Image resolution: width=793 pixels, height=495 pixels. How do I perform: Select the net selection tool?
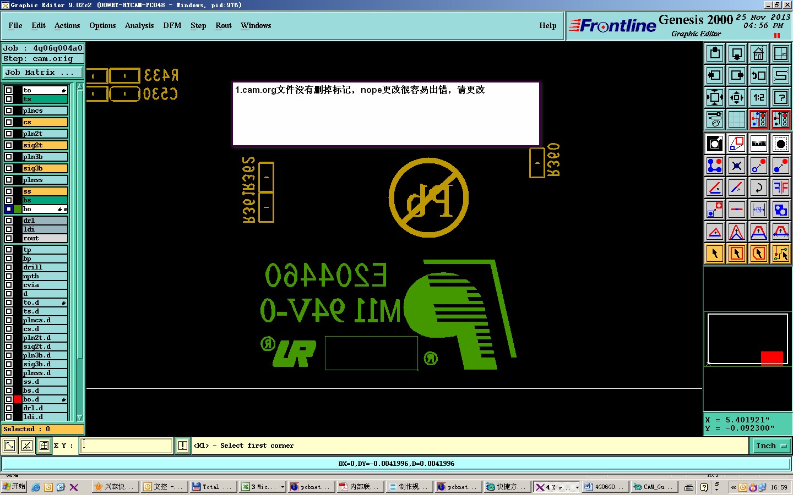[x=781, y=254]
